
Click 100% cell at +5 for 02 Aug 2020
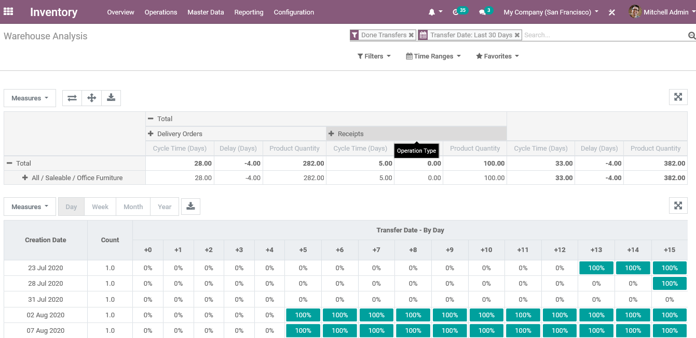pos(303,315)
